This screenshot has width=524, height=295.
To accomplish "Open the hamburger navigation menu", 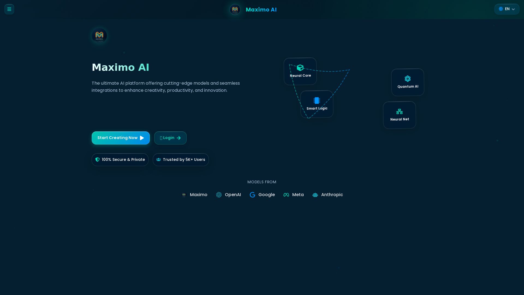I will pyautogui.click(x=9, y=9).
